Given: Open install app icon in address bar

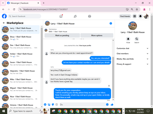Looking at the screenshot, I should pyautogui.click(x=127, y=9).
